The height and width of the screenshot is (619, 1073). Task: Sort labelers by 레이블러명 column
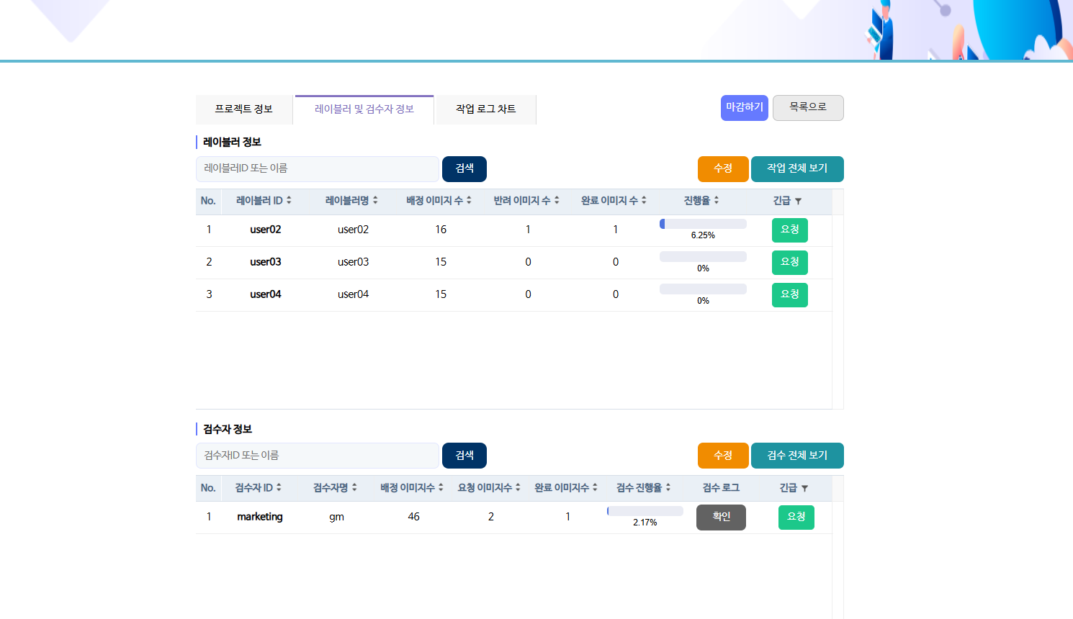(375, 201)
